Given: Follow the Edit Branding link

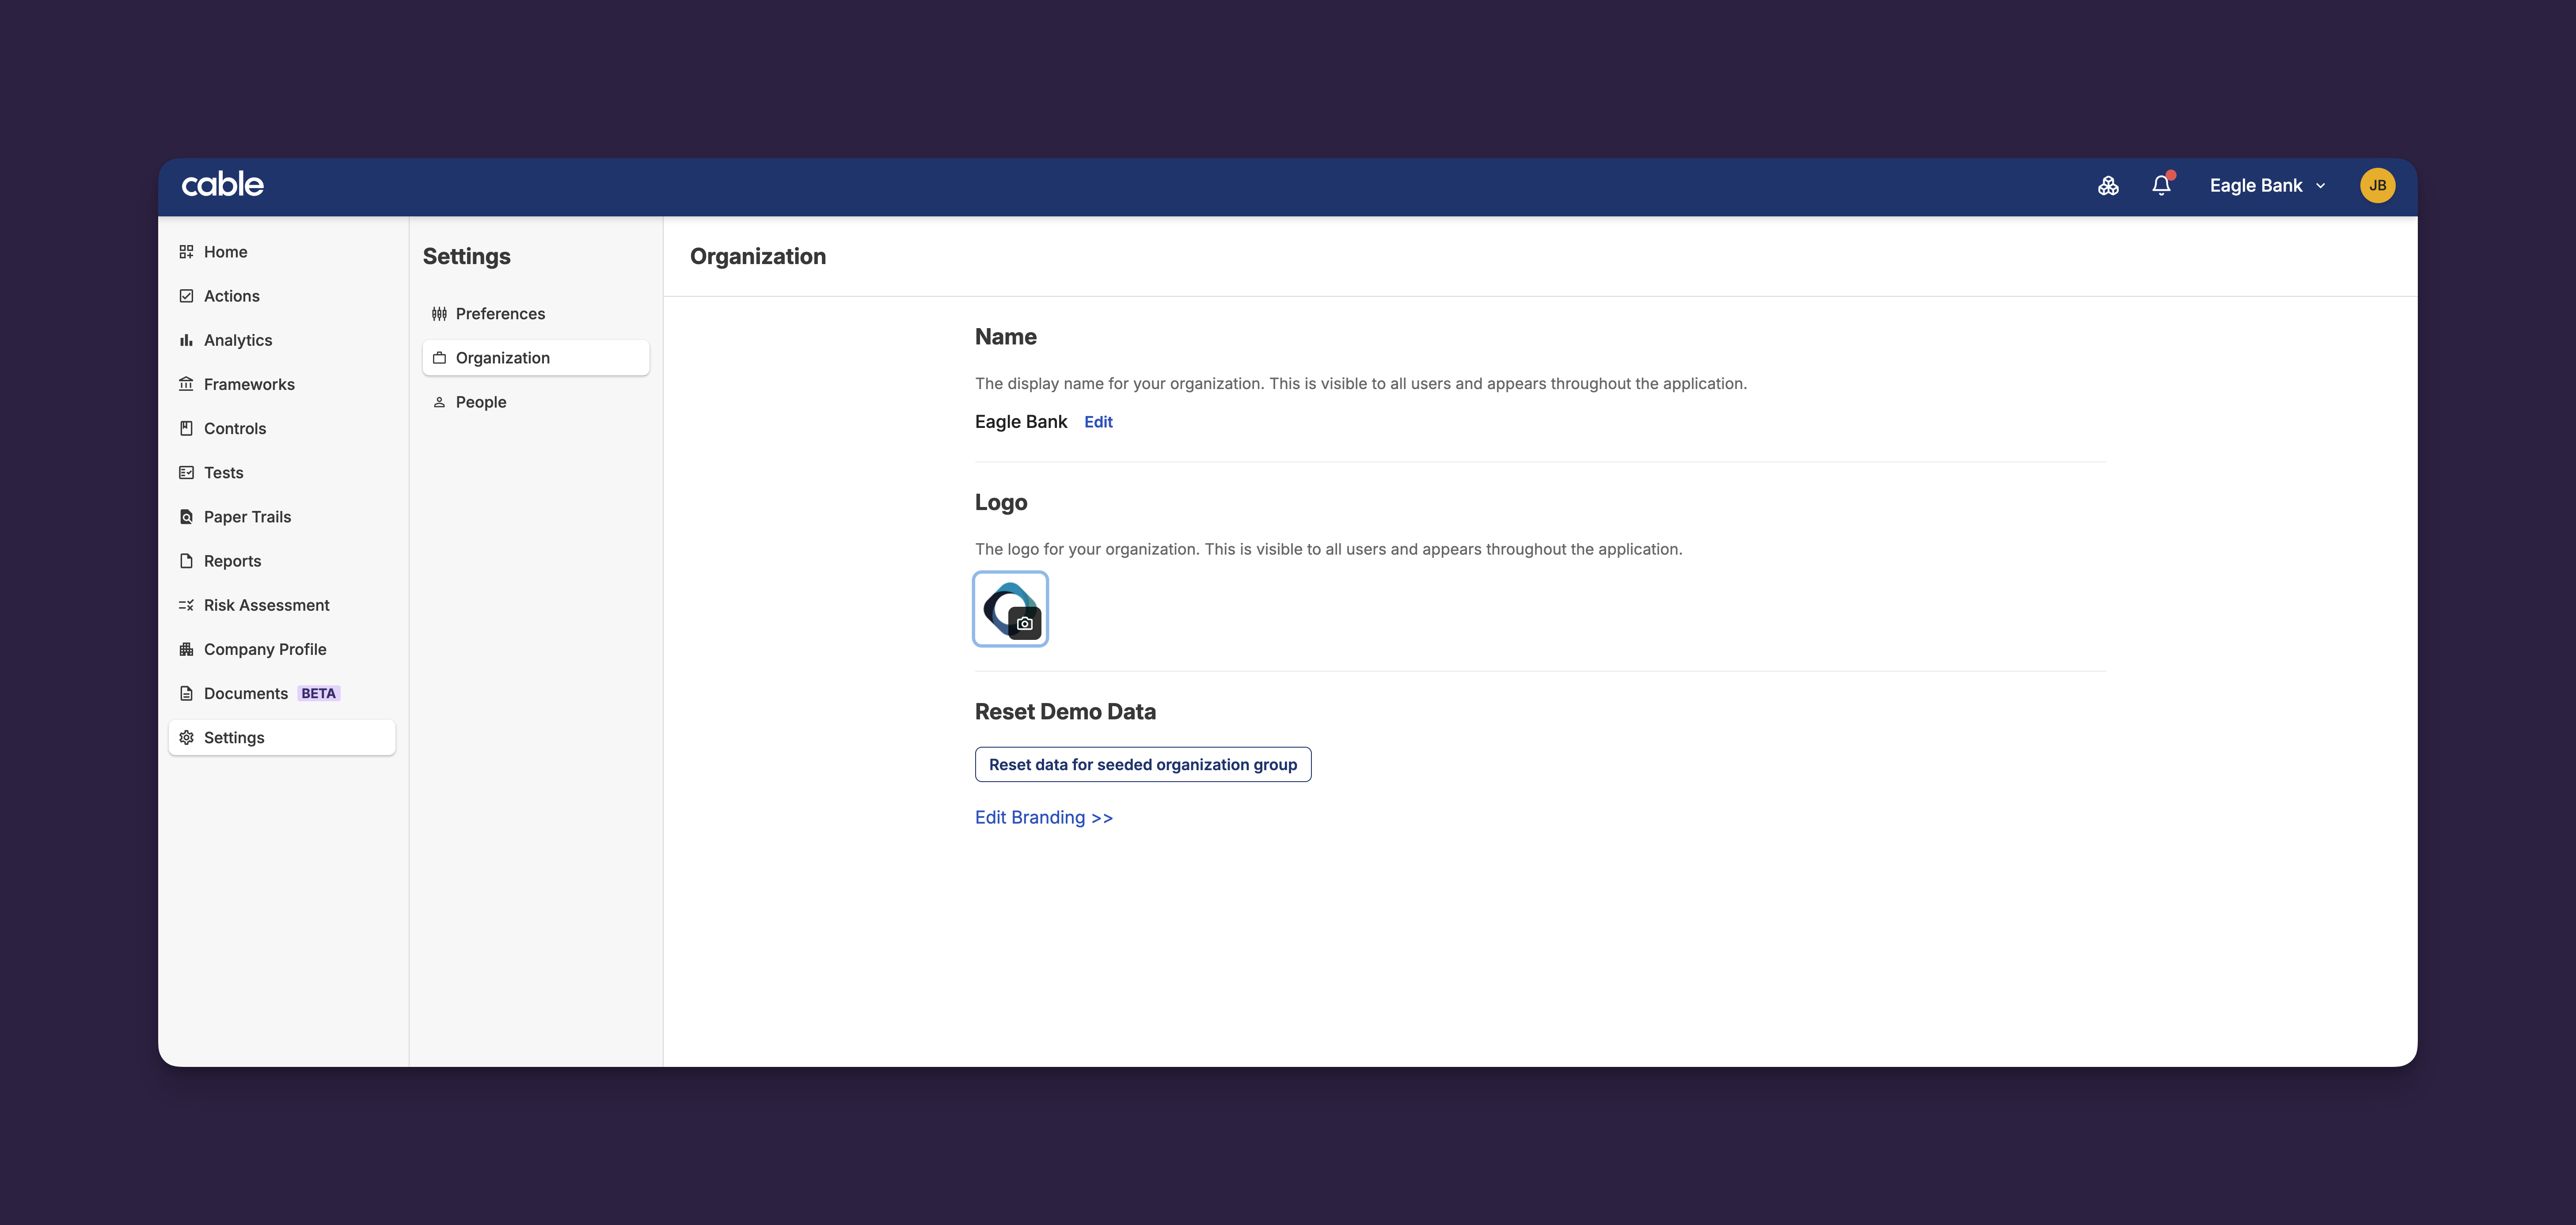Looking at the screenshot, I should pos(1044,817).
